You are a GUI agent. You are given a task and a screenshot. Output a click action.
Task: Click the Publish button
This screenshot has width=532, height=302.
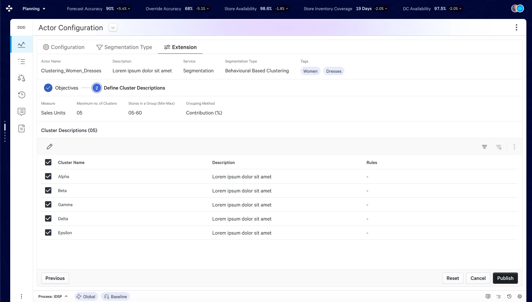pyautogui.click(x=505, y=278)
